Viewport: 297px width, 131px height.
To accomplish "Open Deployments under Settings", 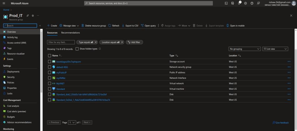I will 13,72.
